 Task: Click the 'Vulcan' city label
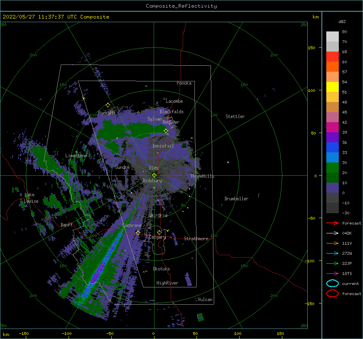click(x=205, y=299)
